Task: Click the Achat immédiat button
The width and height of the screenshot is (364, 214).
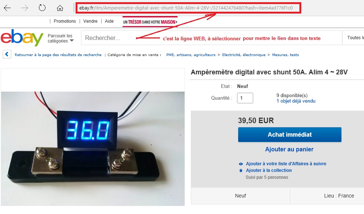Action: point(290,134)
